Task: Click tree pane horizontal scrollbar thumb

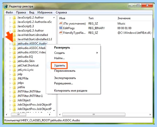Action: pyautogui.click(x=19, y=114)
